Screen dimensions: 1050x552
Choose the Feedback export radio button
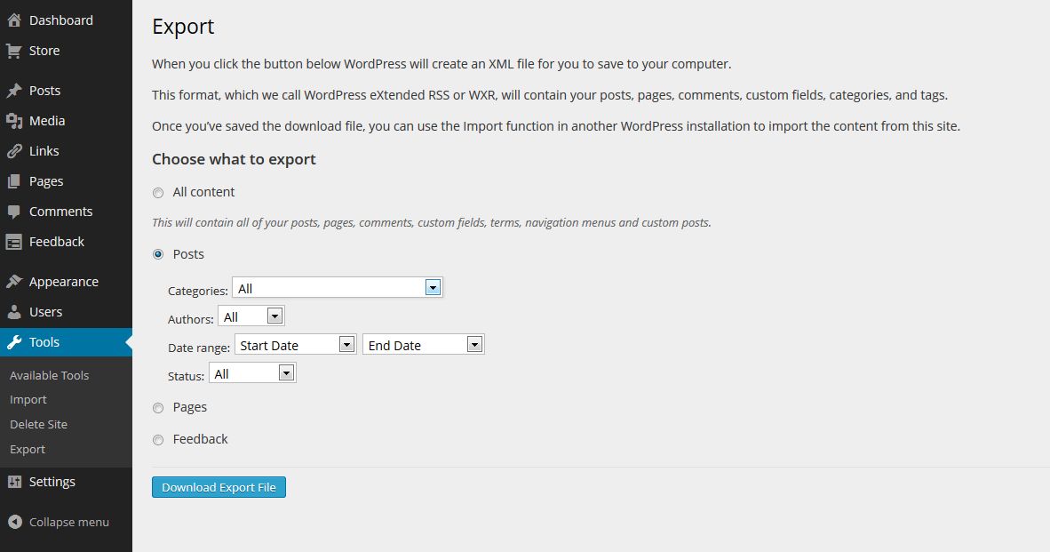tap(158, 440)
